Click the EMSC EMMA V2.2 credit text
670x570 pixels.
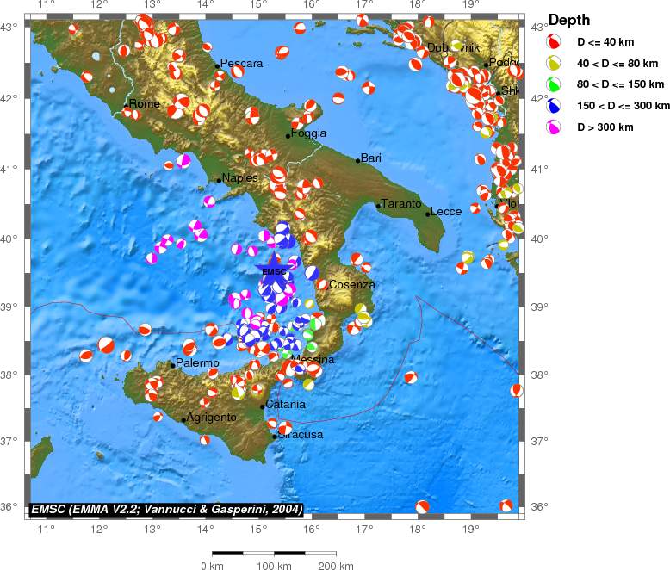(167, 510)
